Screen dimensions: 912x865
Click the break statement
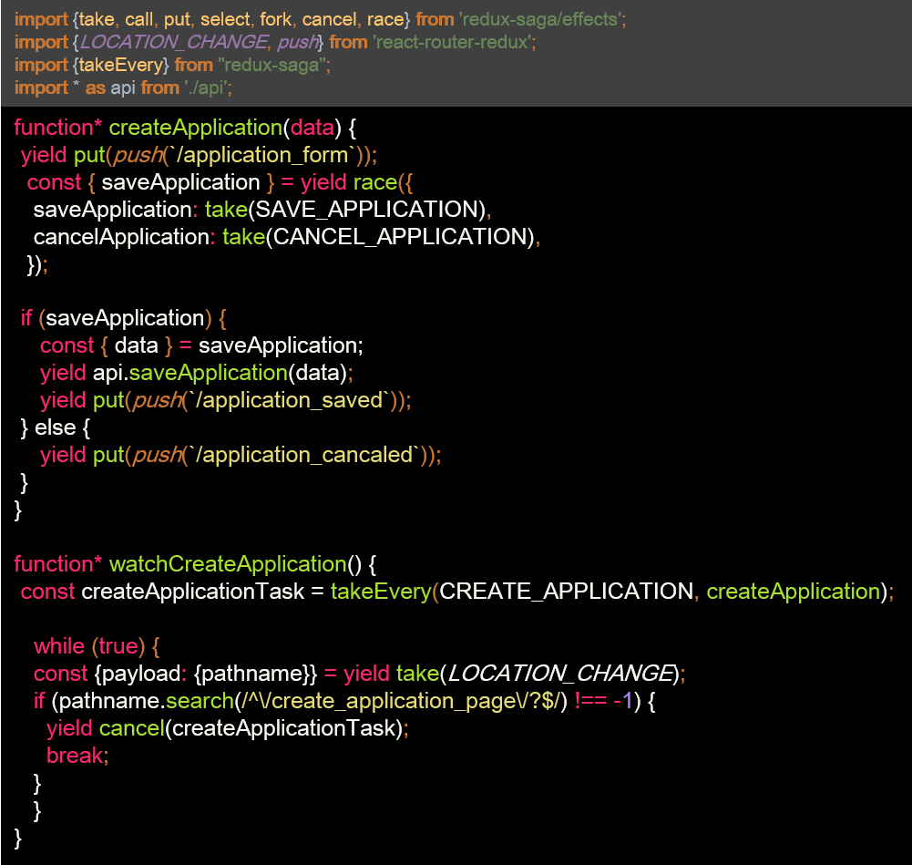tap(77, 755)
